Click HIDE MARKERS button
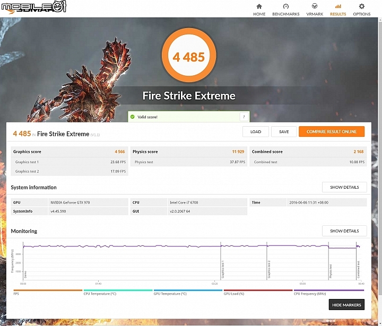 click(346, 305)
